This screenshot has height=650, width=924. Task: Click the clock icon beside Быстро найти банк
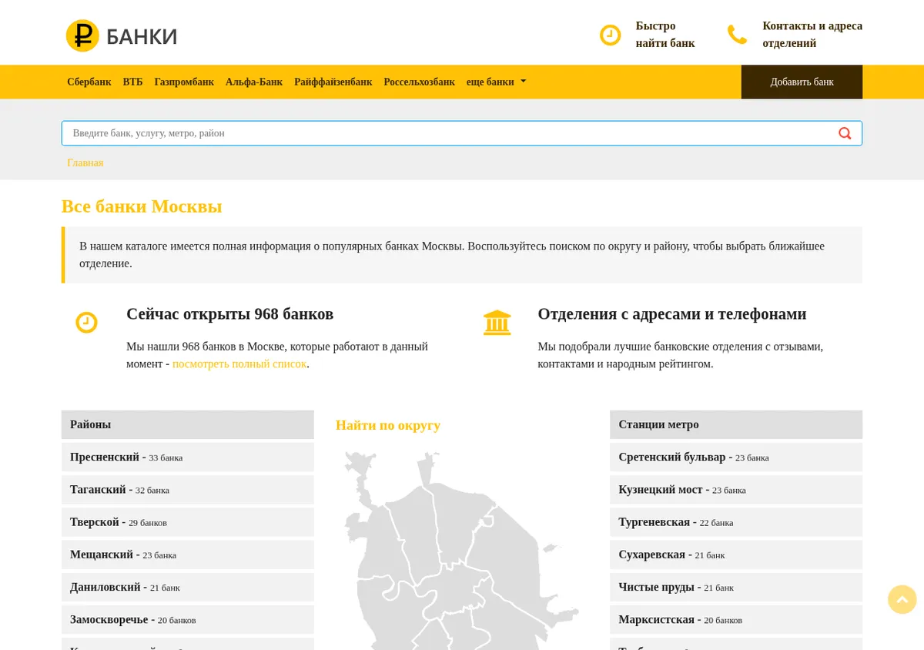[610, 35]
